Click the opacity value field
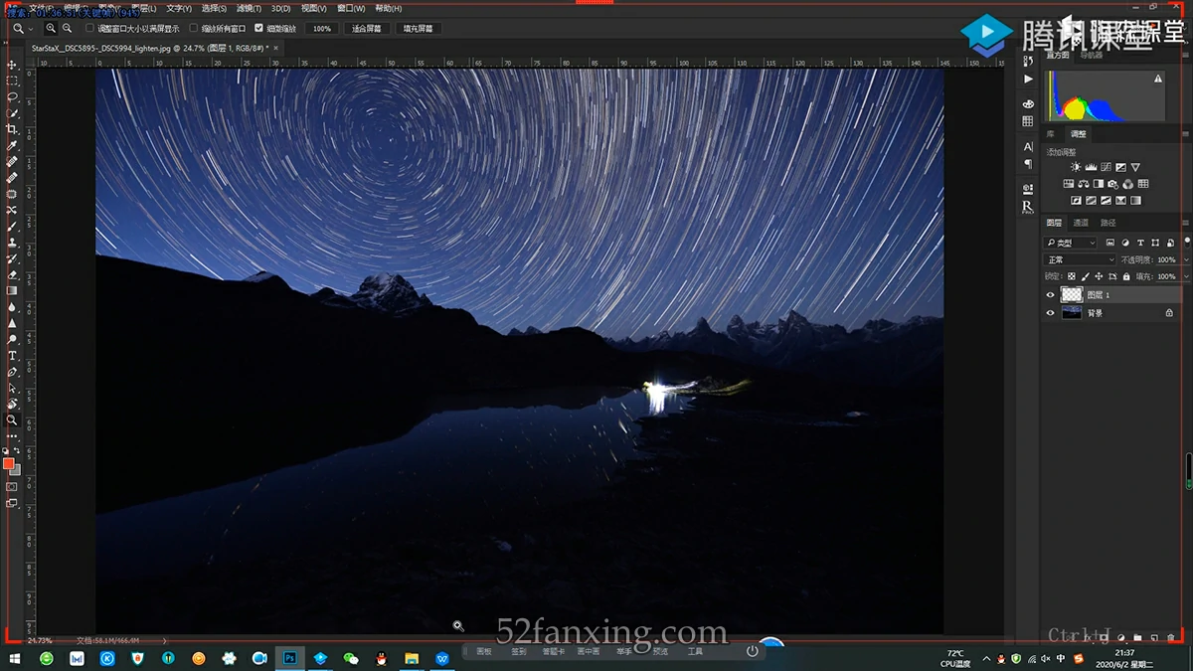Image resolution: width=1193 pixels, height=671 pixels. pos(1167,259)
